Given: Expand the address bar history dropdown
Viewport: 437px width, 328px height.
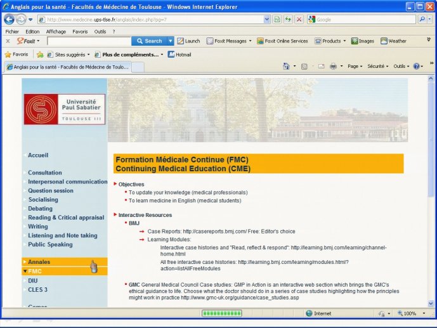Looking at the screenshot, I should (267, 20).
